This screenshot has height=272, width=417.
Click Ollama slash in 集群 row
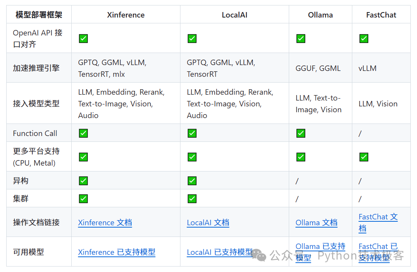pyautogui.click(x=297, y=199)
